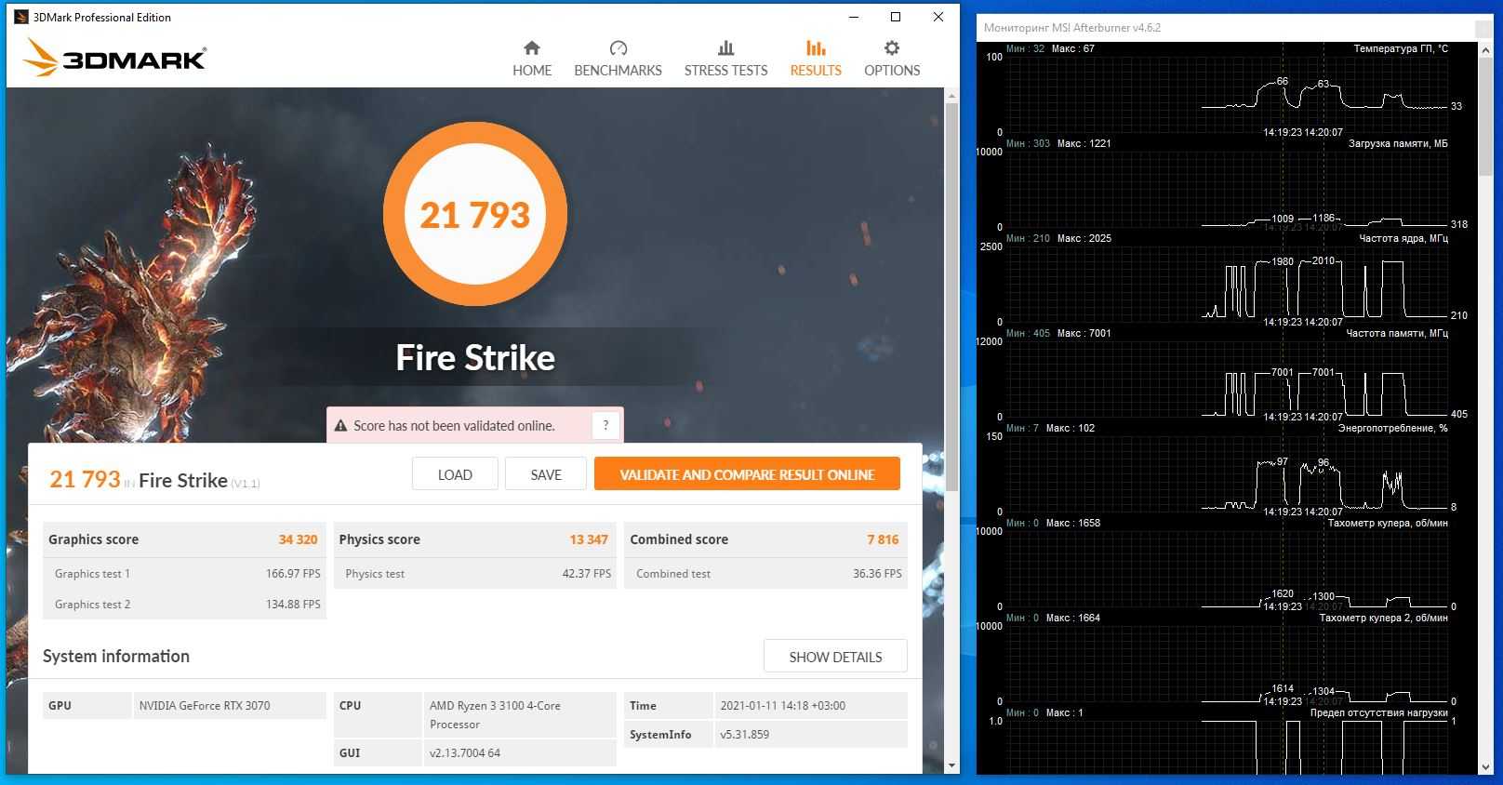Screen dimensions: 1503x785
Task: Click the question mark help button
Action: (x=605, y=426)
